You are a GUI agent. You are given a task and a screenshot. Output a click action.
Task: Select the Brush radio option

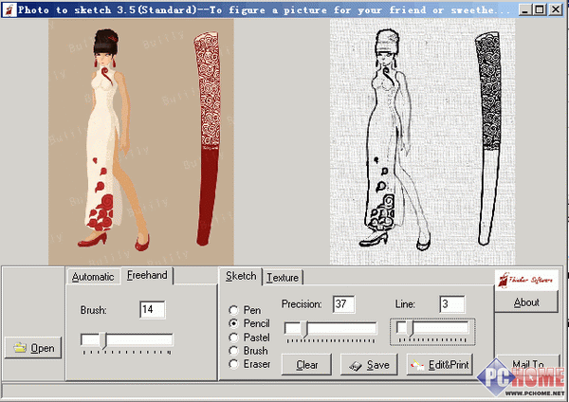point(248,351)
